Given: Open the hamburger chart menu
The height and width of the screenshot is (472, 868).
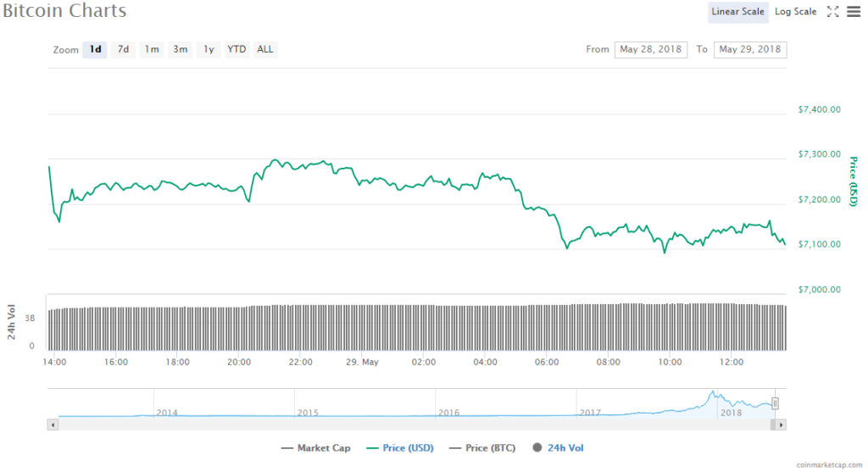Looking at the screenshot, I should pos(854,12).
